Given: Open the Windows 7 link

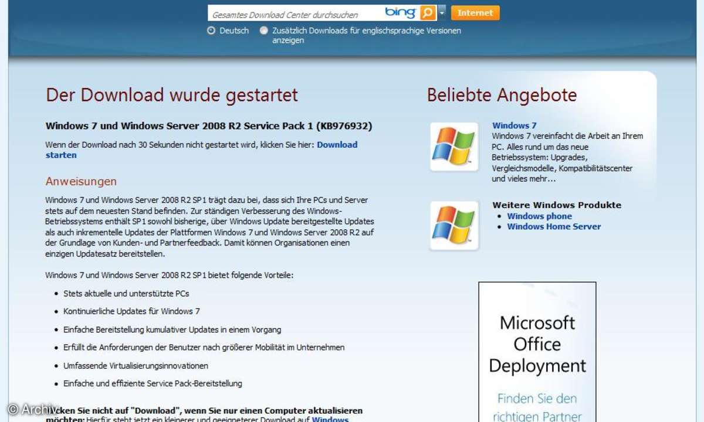Looking at the screenshot, I should click(x=515, y=125).
